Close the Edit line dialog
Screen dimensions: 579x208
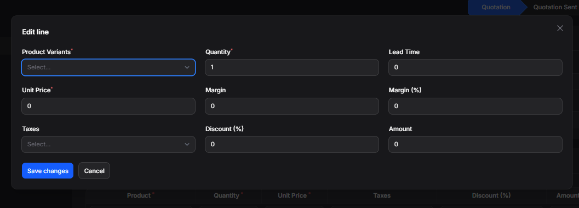coord(560,28)
